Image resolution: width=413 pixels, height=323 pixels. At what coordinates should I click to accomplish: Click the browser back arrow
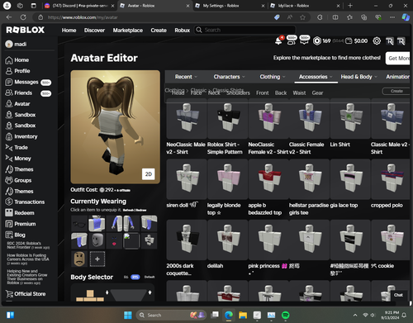[x=9, y=17]
